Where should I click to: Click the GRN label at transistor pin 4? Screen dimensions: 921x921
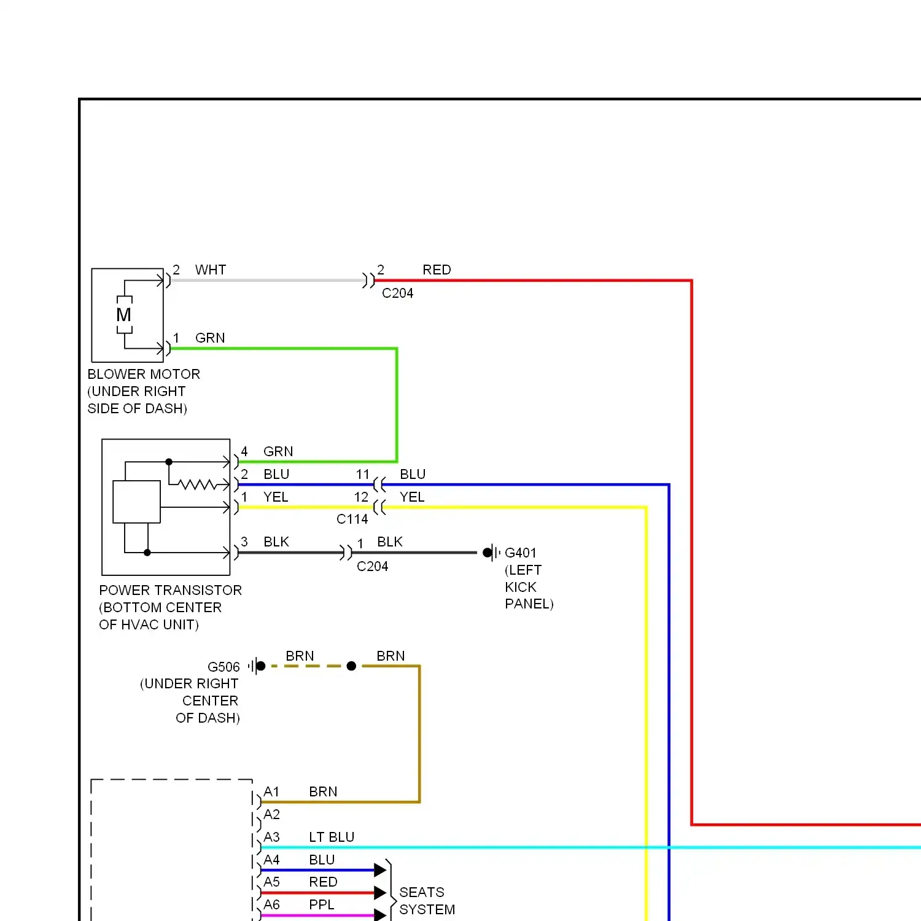click(x=278, y=451)
